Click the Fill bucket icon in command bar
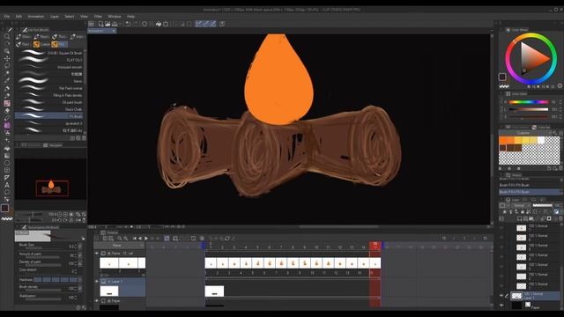The image size is (564, 317). 159,24
